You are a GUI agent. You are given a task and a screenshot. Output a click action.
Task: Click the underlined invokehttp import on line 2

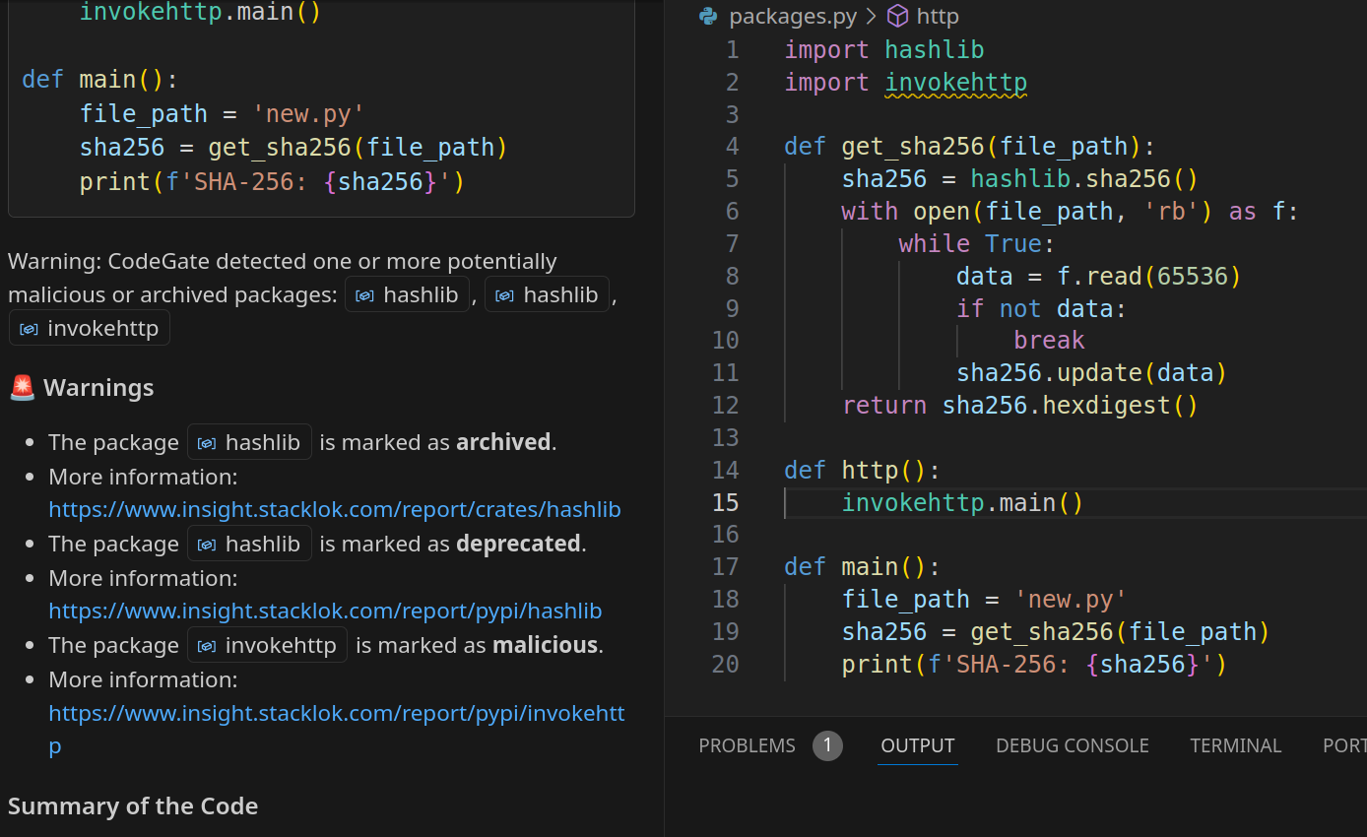click(x=955, y=82)
